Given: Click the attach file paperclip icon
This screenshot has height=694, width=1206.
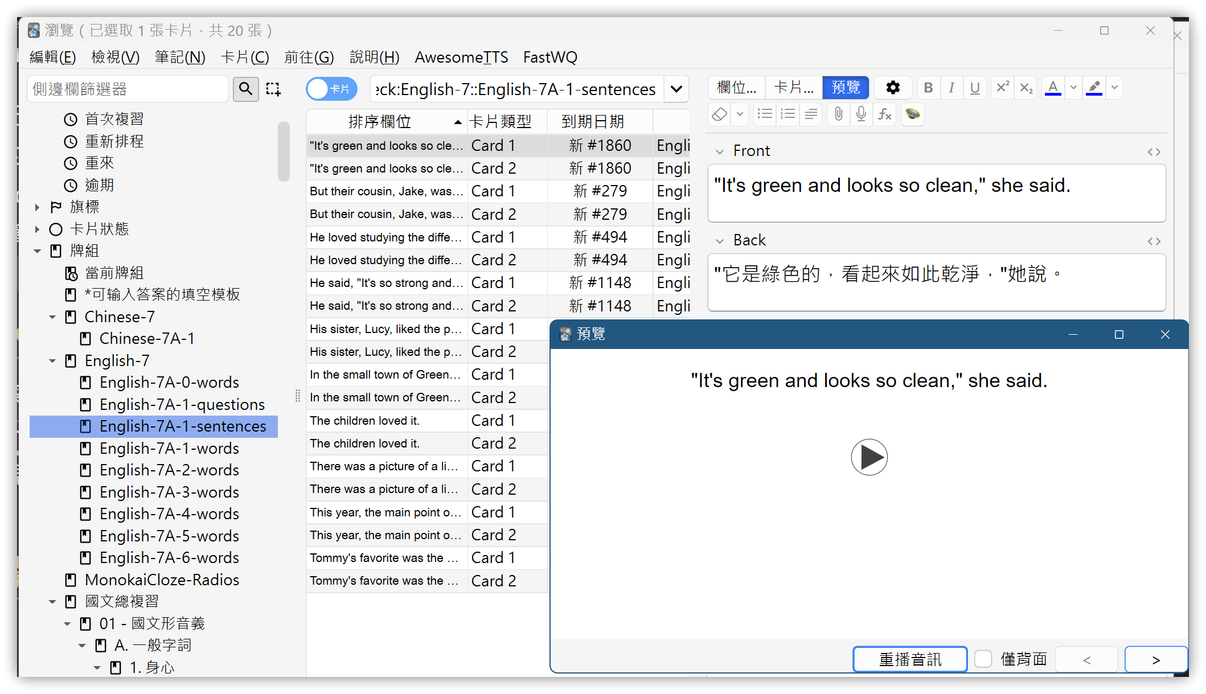Looking at the screenshot, I should coord(838,114).
